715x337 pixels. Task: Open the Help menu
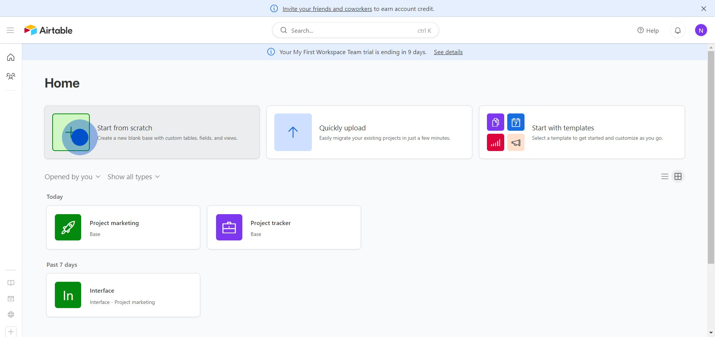click(648, 30)
